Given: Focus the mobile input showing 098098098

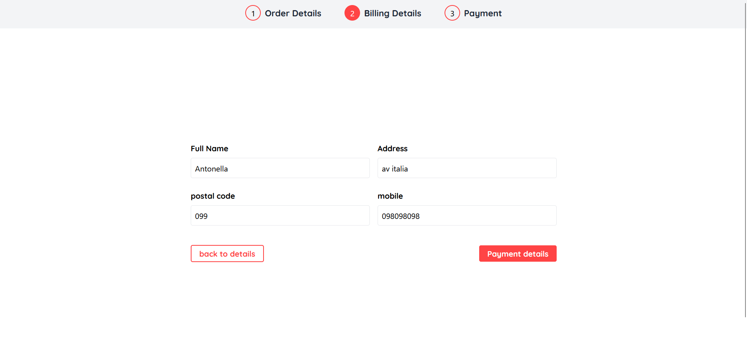Looking at the screenshot, I should (x=467, y=216).
